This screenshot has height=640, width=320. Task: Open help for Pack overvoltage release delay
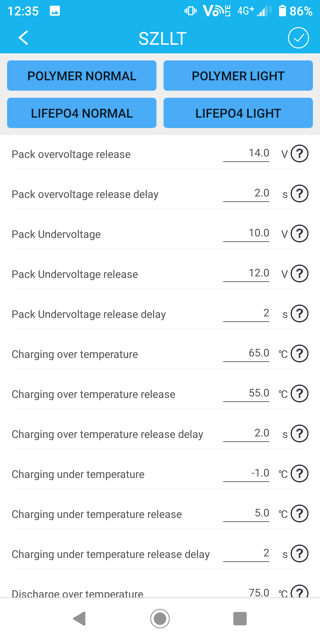pyautogui.click(x=300, y=193)
